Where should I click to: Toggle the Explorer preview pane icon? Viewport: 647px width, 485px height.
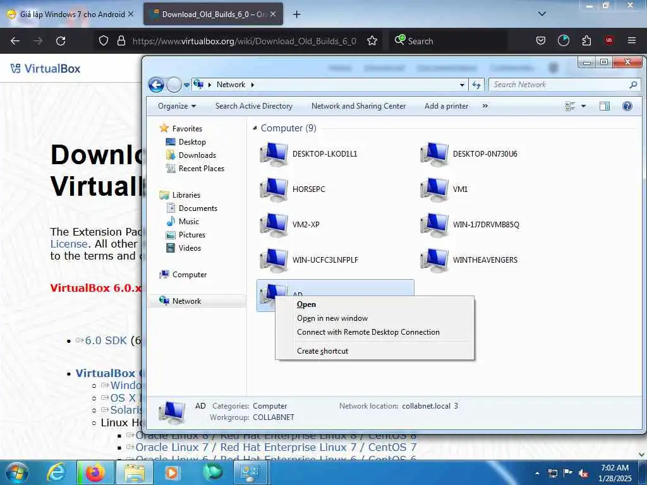[x=605, y=106]
